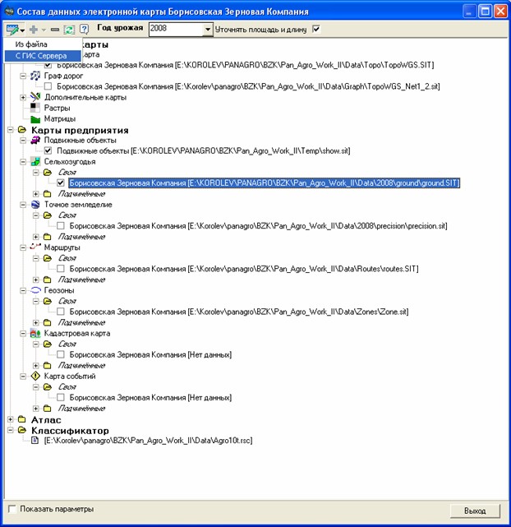Screen dimensions: 511x527
Task: Uncheck the Подвижные объекты show.sit checkbox
Action: coord(48,150)
